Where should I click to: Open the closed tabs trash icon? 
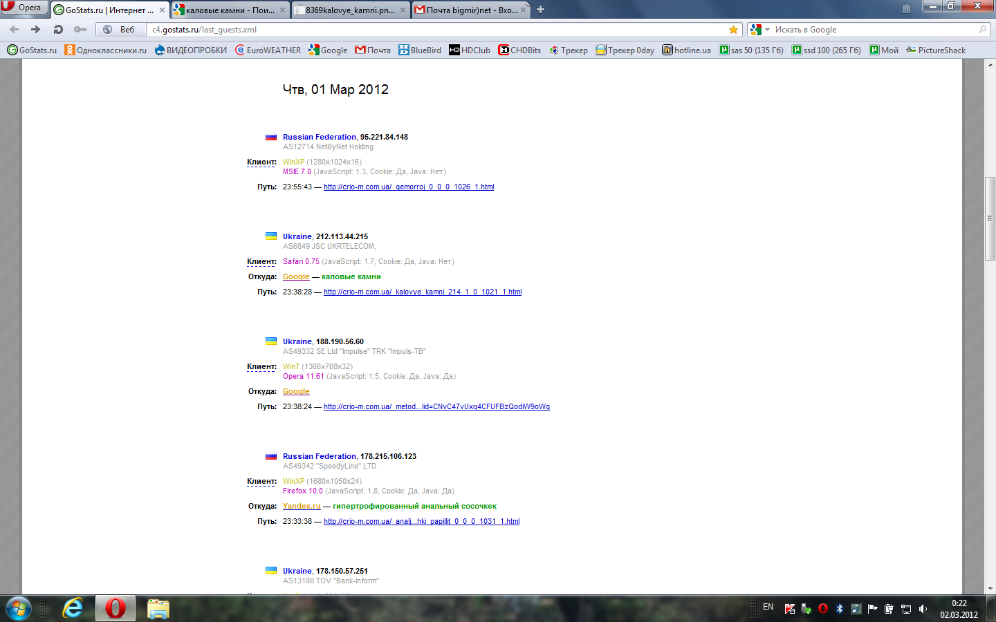[906, 9]
